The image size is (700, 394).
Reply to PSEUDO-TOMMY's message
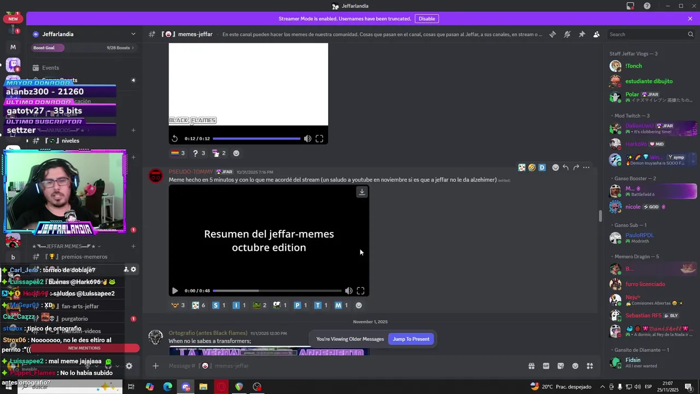tap(565, 167)
